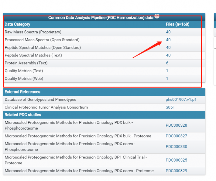This screenshot has width=216, height=181.
Task: Click the Files (n=168) column header
Action: tap(177, 24)
